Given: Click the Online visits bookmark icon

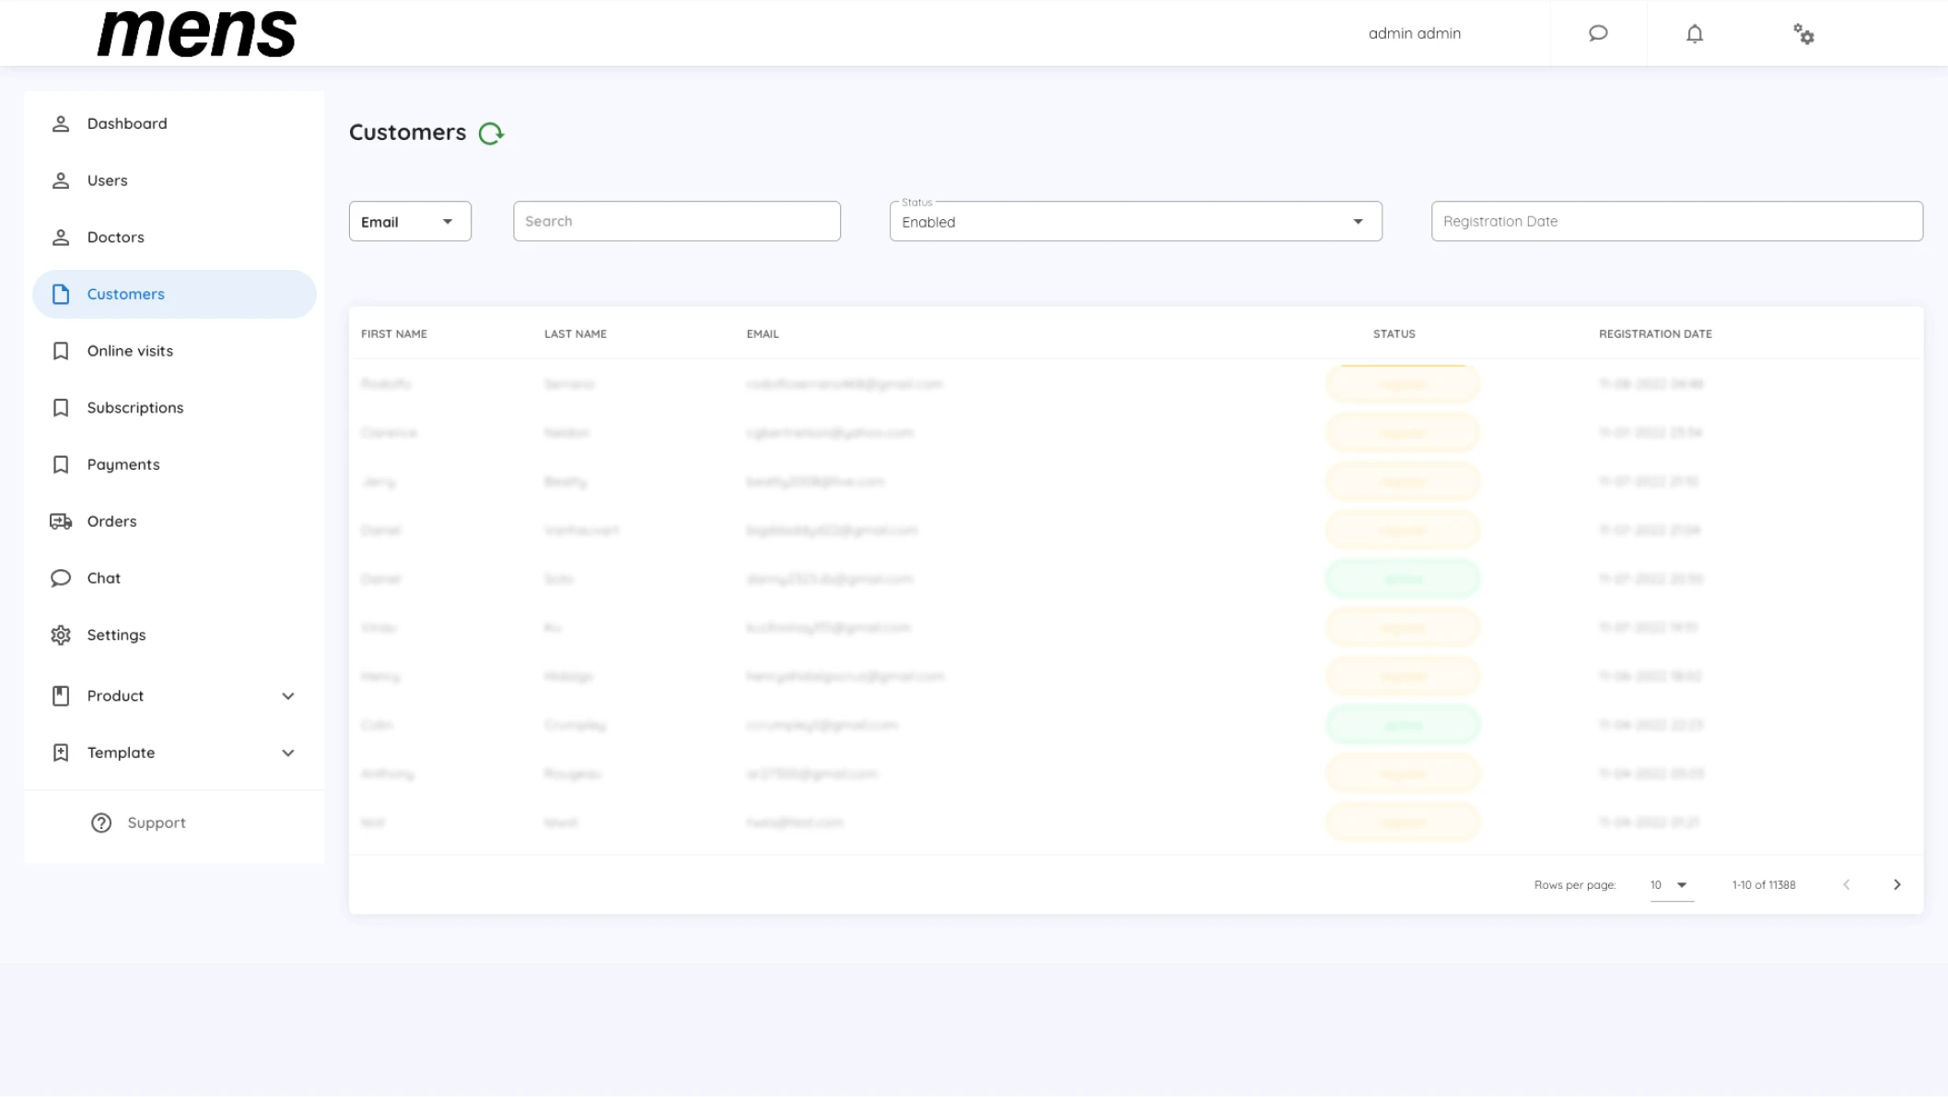Looking at the screenshot, I should coord(61,351).
